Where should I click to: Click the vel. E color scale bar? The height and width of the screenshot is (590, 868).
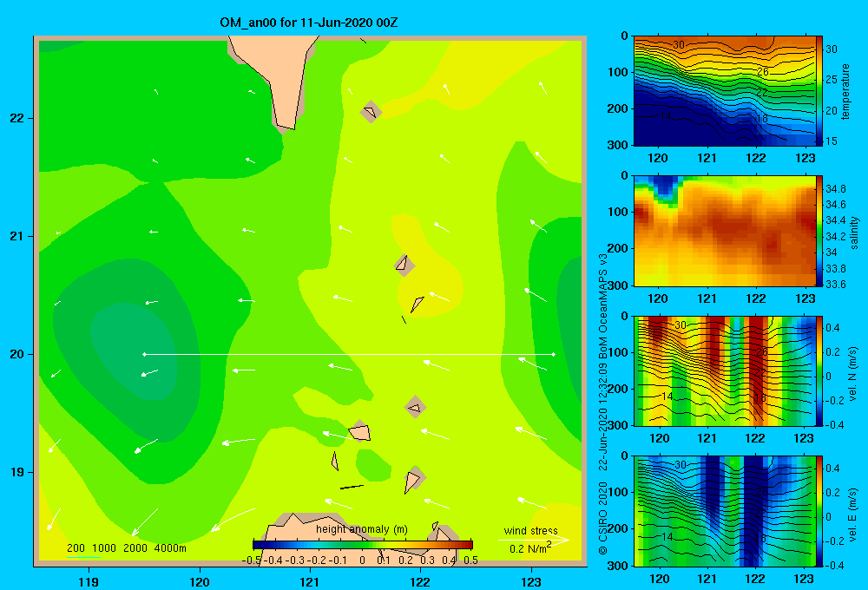point(819,511)
